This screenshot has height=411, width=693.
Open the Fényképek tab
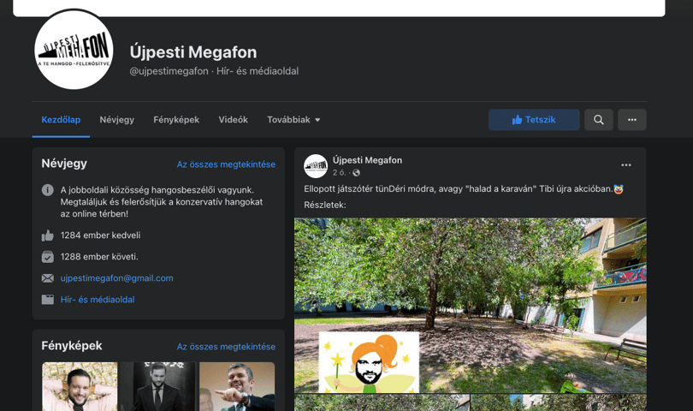pos(176,120)
